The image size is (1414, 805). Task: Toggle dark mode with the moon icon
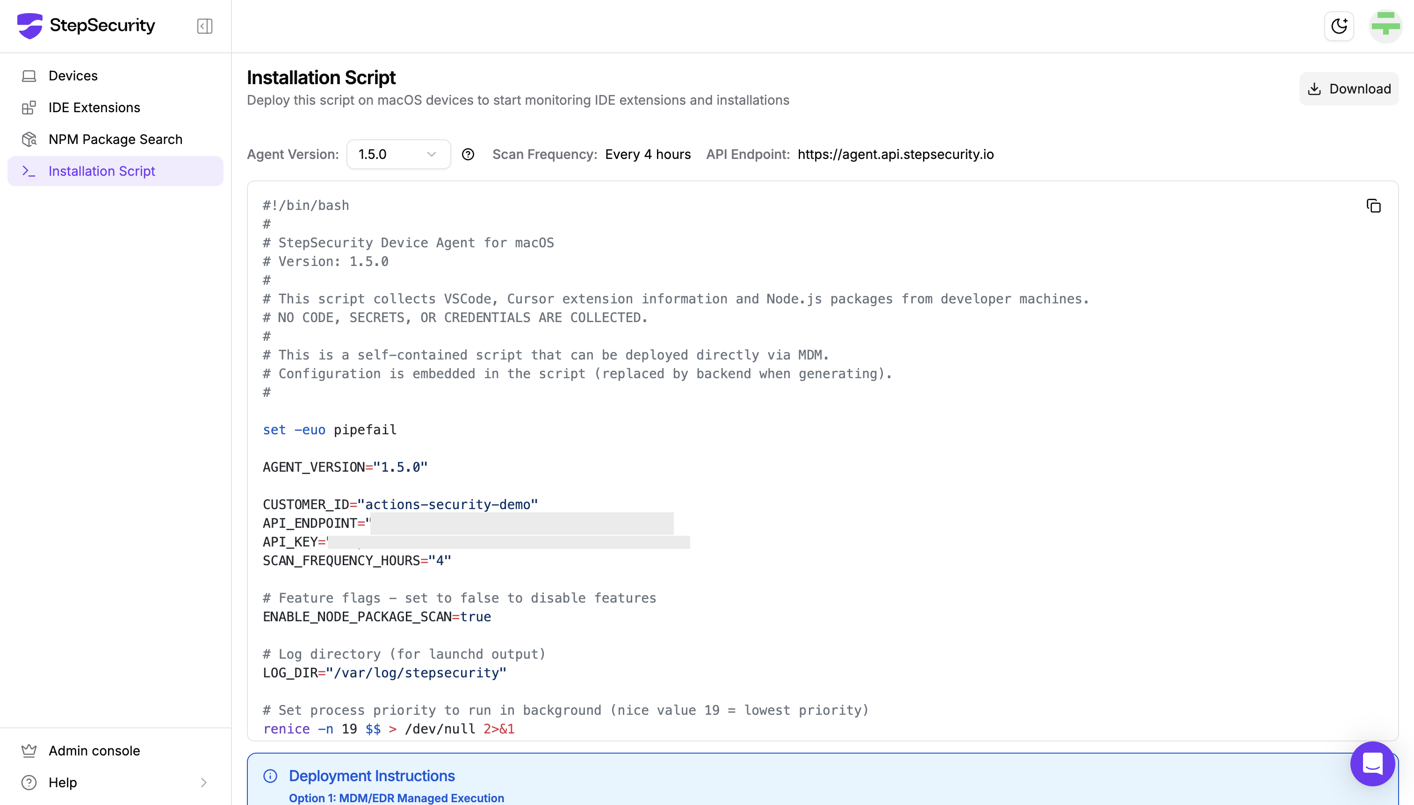(1339, 26)
